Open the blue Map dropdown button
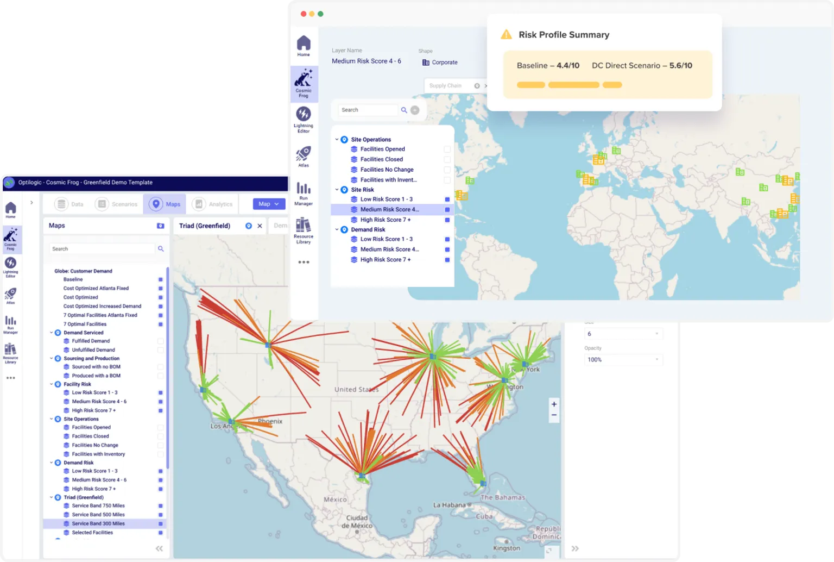Screen dimensions: 834x562 [269, 204]
